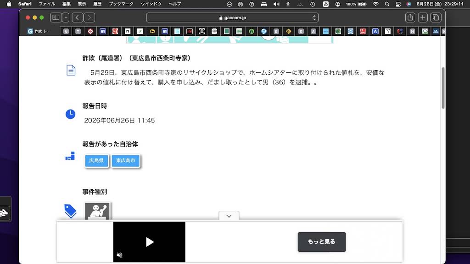Image resolution: width=470 pixels, height=264 pixels.
Task: Click the document icon beside article
Action: (x=71, y=70)
